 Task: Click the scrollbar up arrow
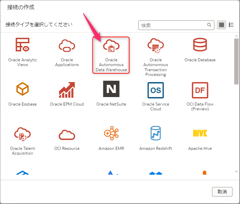click(236, 36)
